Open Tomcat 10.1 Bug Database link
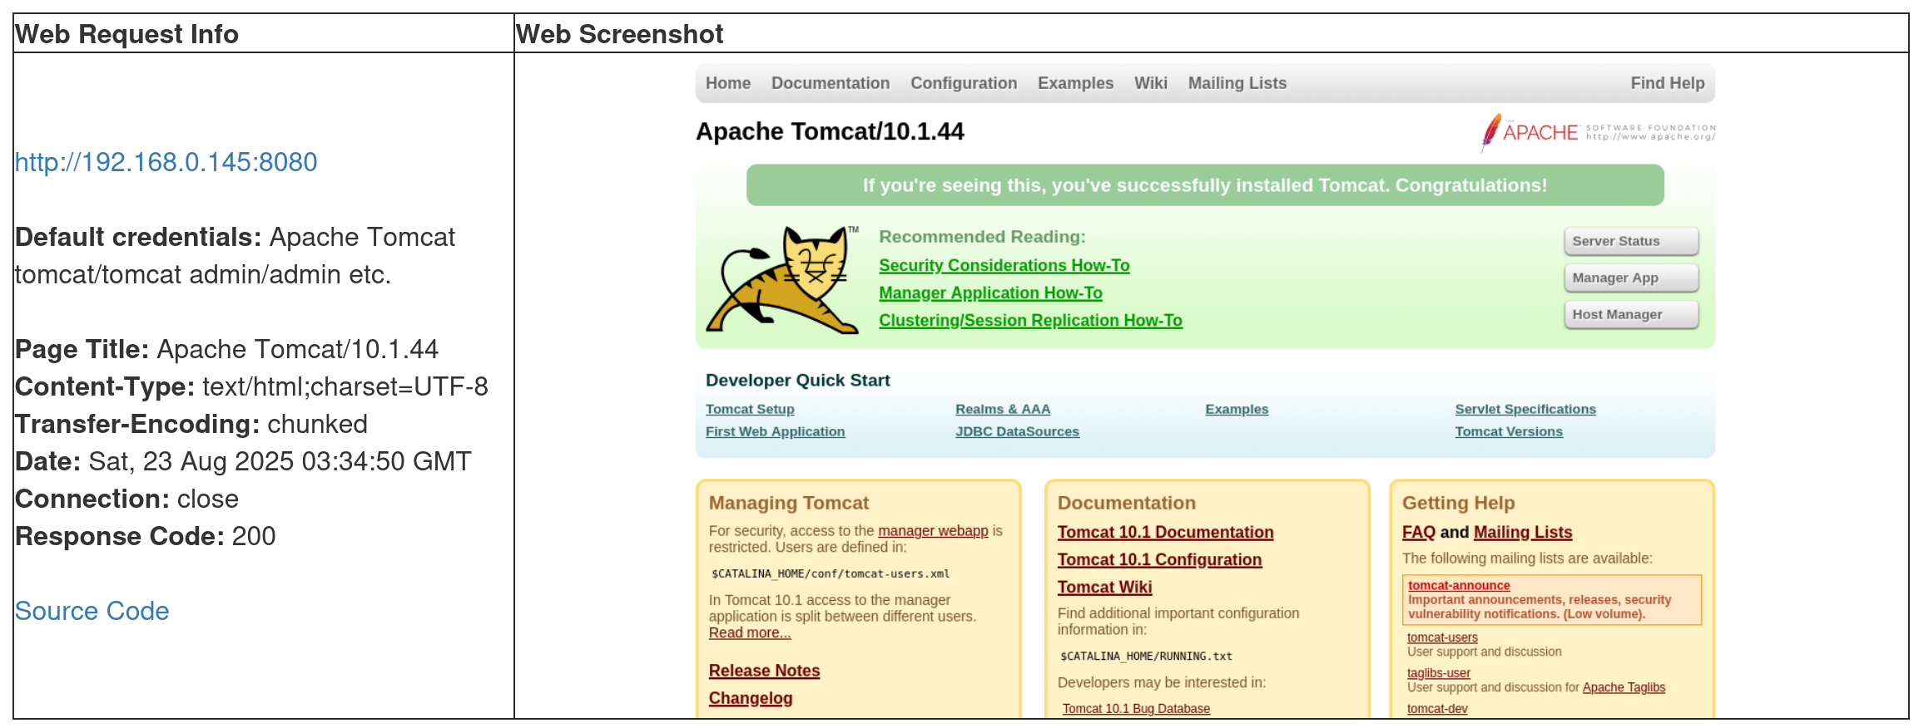The height and width of the screenshot is (728, 1919). pyautogui.click(x=1136, y=708)
